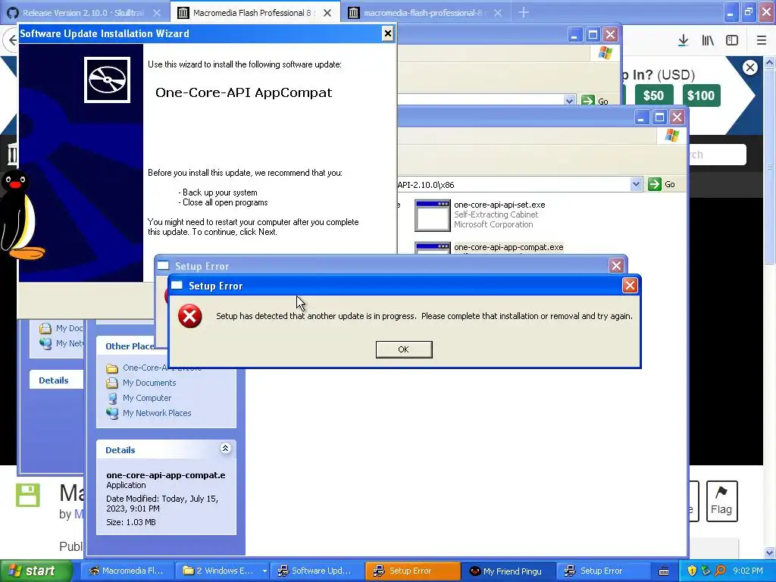Image resolution: width=776 pixels, height=582 pixels.
Task: Click the My Computer icon in Other Places
Action: (x=112, y=398)
